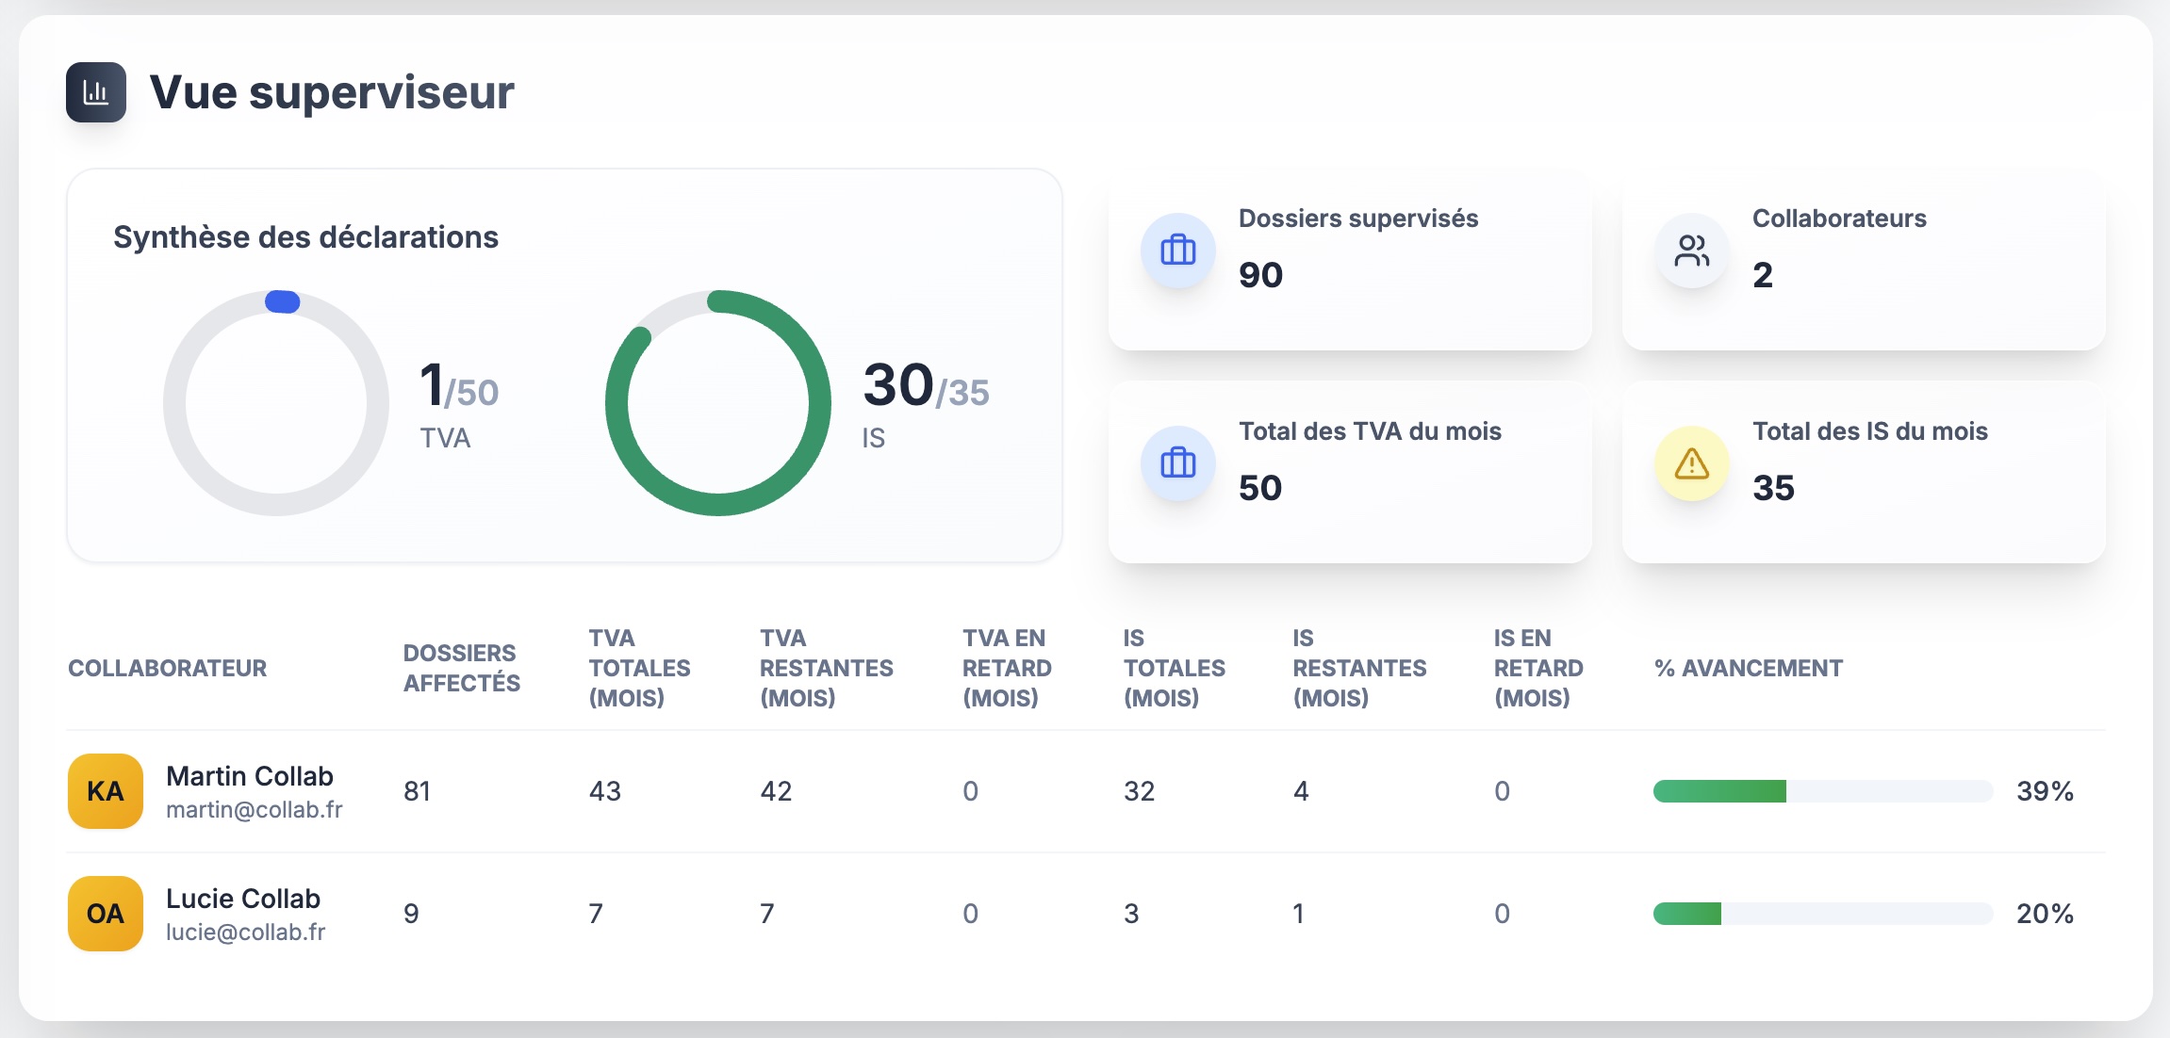The width and height of the screenshot is (2170, 1038).
Task: Sort by TVA restantes (mois) header
Action: pos(826,669)
